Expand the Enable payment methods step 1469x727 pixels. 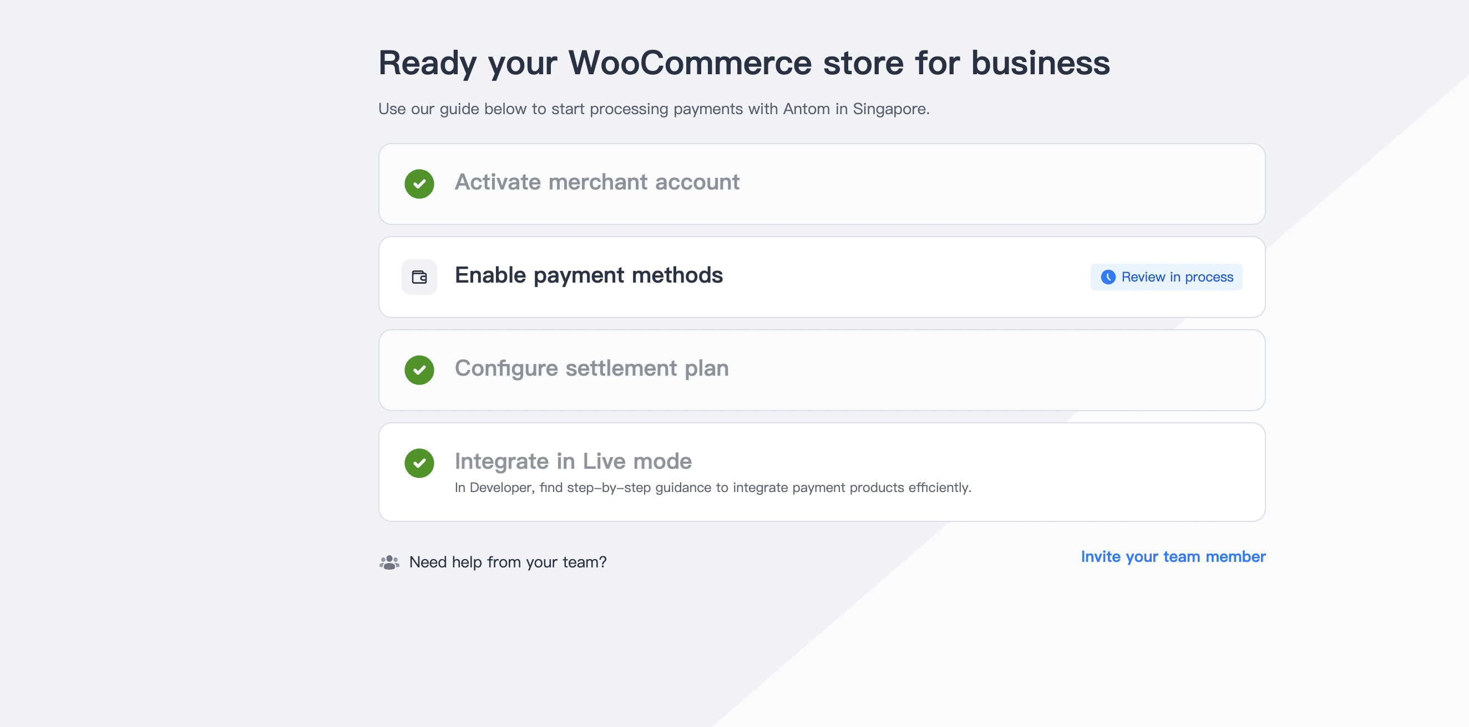pos(589,275)
